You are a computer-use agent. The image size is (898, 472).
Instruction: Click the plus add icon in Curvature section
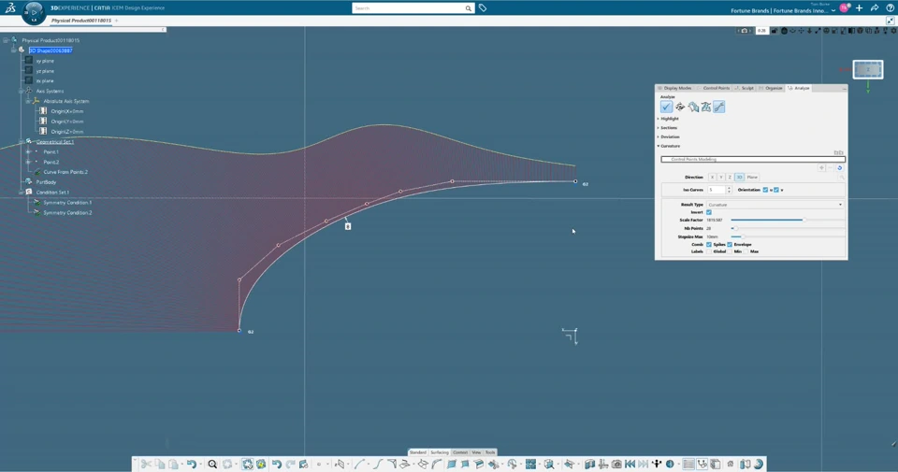click(x=821, y=168)
